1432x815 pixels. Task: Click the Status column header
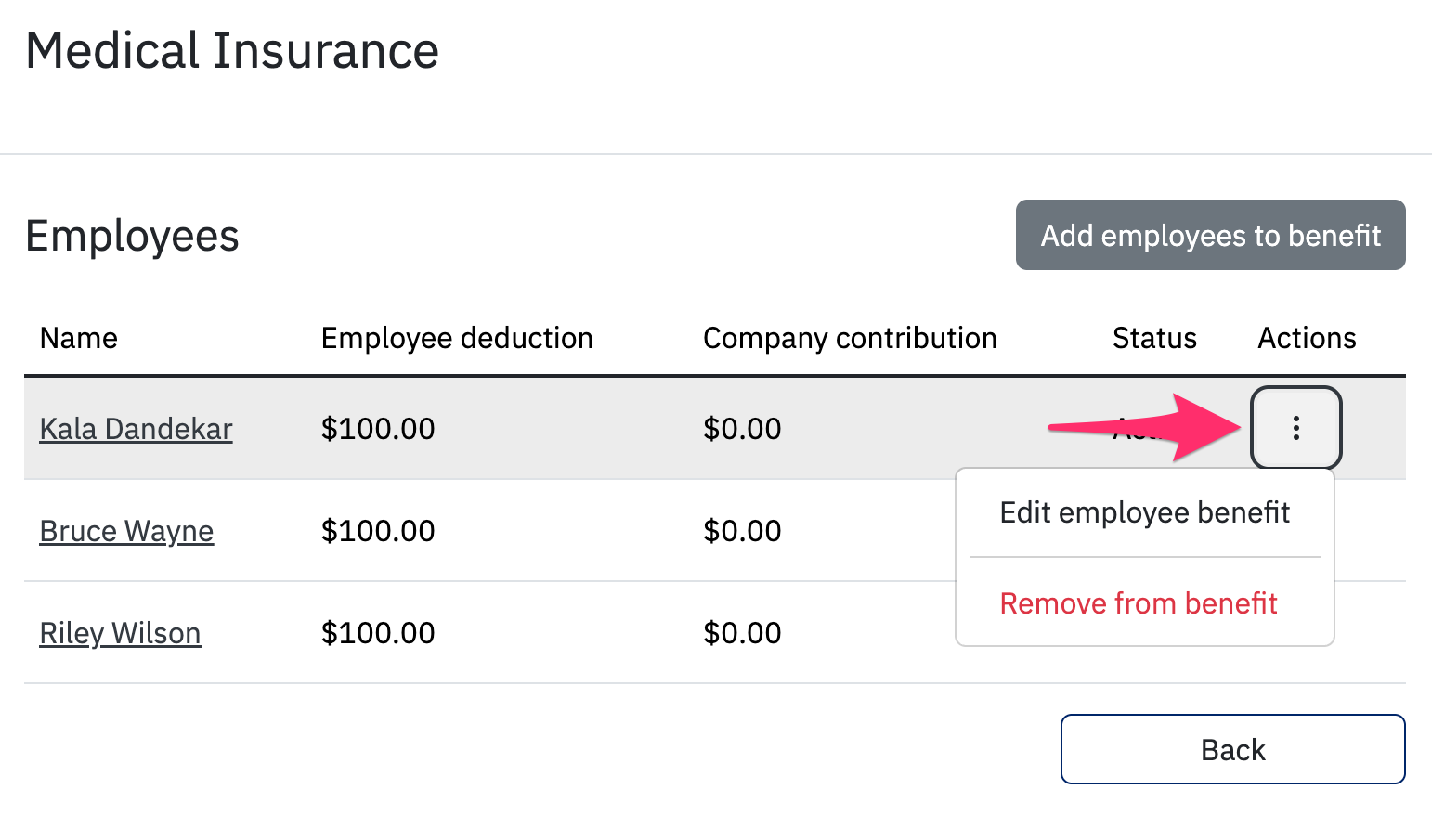[1153, 338]
